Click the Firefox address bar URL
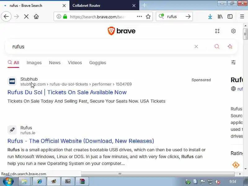Image resolution: width=248 pixels, height=186 pixels. tap(98, 17)
